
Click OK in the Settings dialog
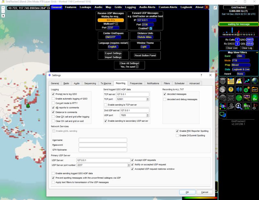187,192
